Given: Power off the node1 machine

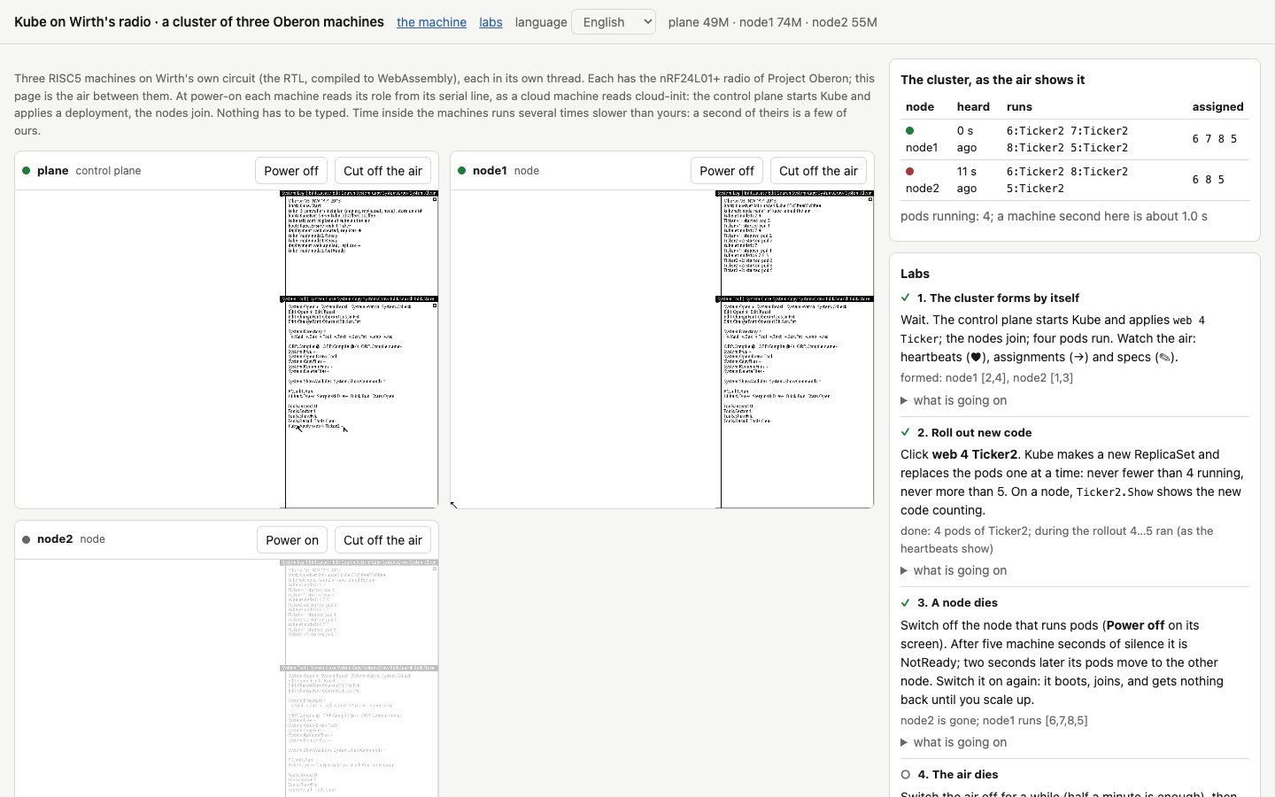Looking at the screenshot, I should (x=727, y=171).
